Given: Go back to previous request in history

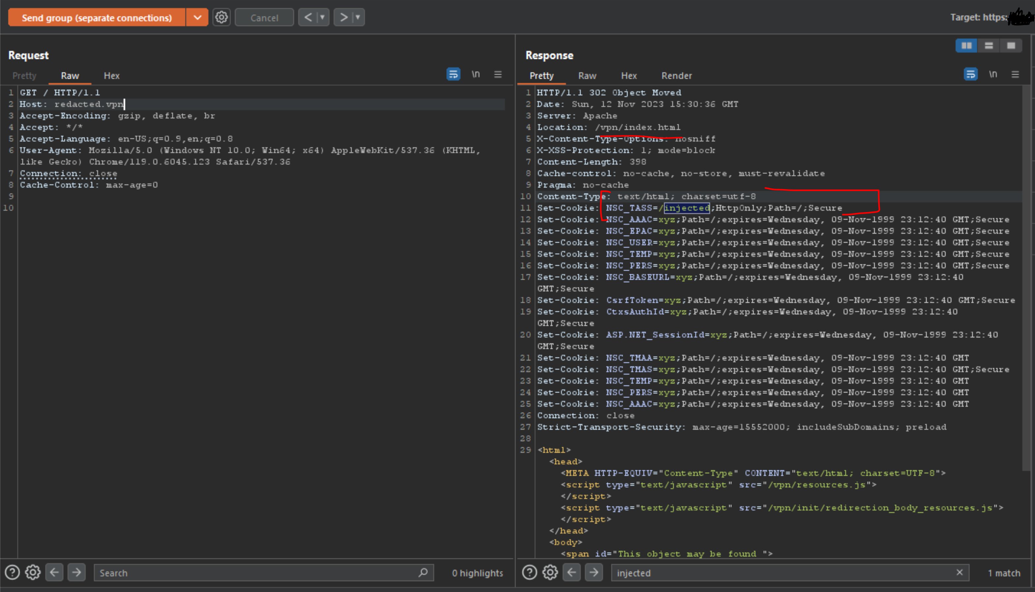Looking at the screenshot, I should (308, 17).
